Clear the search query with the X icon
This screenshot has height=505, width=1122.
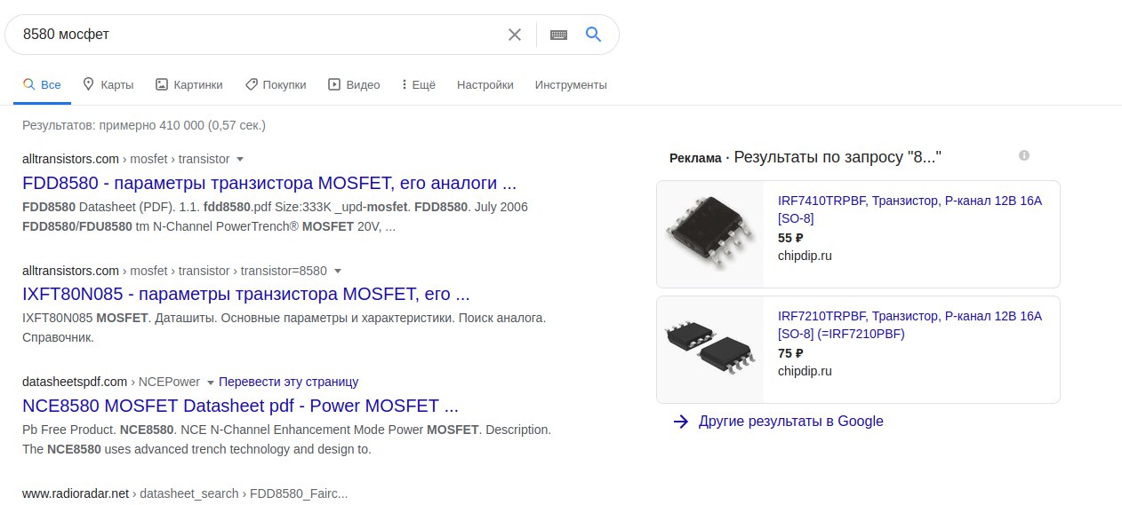(x=515, y=35)
